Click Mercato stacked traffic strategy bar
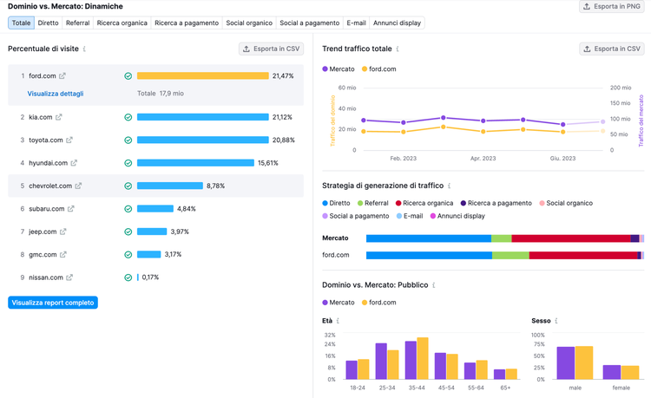 pyautogui.click(x=505, y=238)
